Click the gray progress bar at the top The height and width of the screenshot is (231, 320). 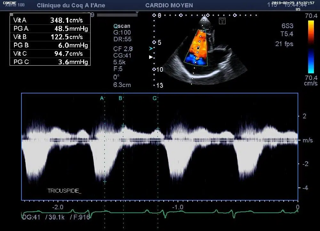(x=116, y=15)
